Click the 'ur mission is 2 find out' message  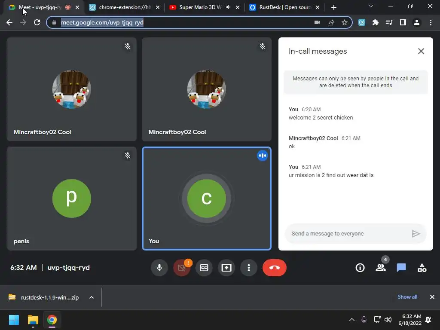point(331,175)
